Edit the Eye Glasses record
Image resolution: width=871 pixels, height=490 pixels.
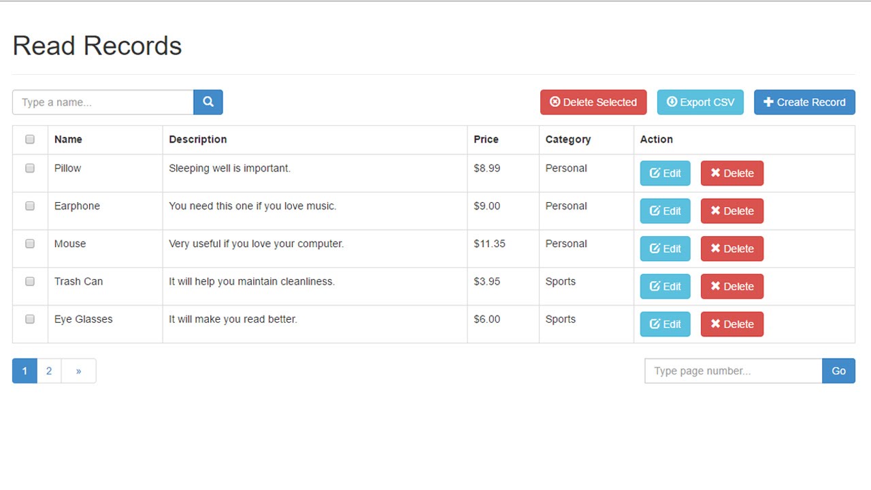coord(665,324)
